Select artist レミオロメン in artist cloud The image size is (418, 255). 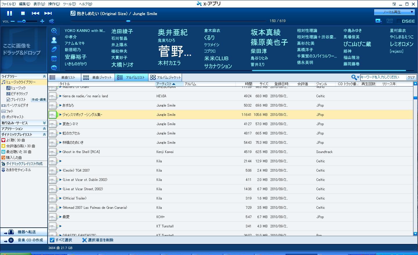pyautogui.click(x=401, y=44)
